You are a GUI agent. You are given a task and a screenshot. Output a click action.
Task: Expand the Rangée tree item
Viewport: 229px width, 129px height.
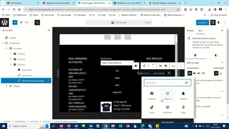(6, 86)
